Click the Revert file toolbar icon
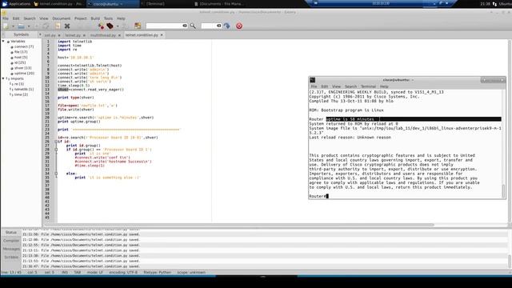This screenshot has height=288, width=512. pyautogui.click(x=58, y=26)
